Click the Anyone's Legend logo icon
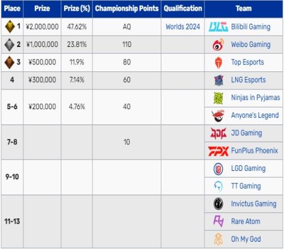The width and height of the screenshot is (284, 249). 218,115
